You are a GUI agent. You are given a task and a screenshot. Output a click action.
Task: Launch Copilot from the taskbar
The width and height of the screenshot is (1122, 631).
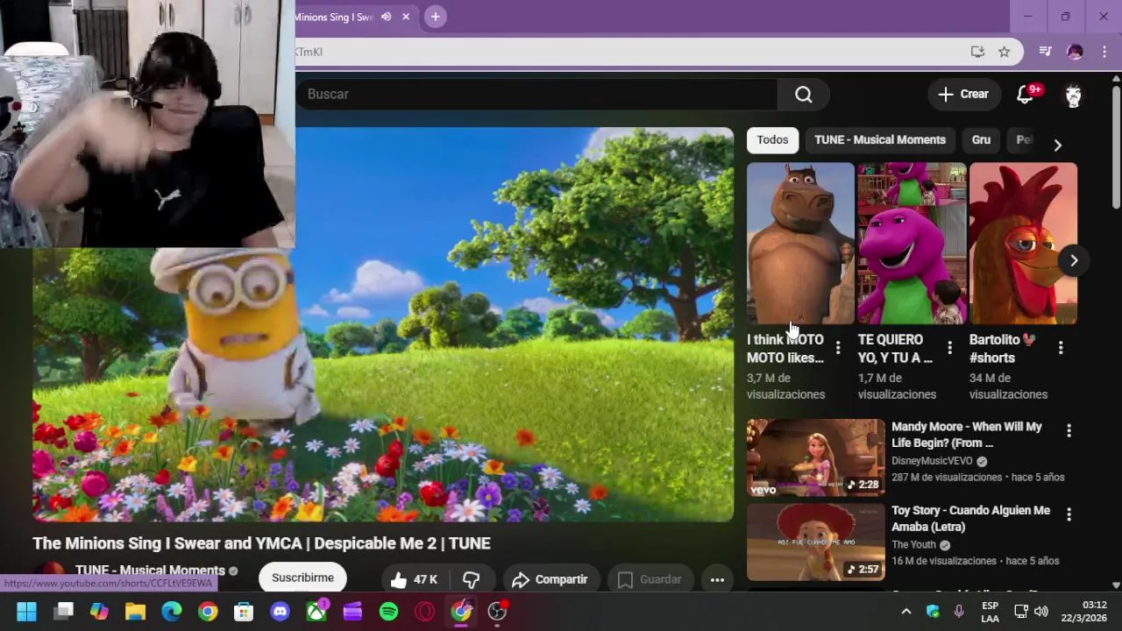[x=99, y=612]
